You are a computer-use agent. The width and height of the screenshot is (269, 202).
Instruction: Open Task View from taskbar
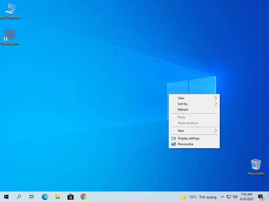pos(32,197)
